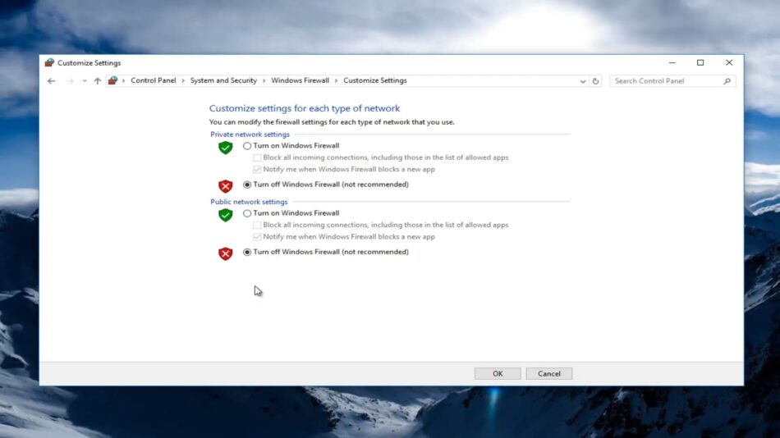Click the firewall icon in the title bar
This screenshot has height=438, width=780.
coord(49,63)
